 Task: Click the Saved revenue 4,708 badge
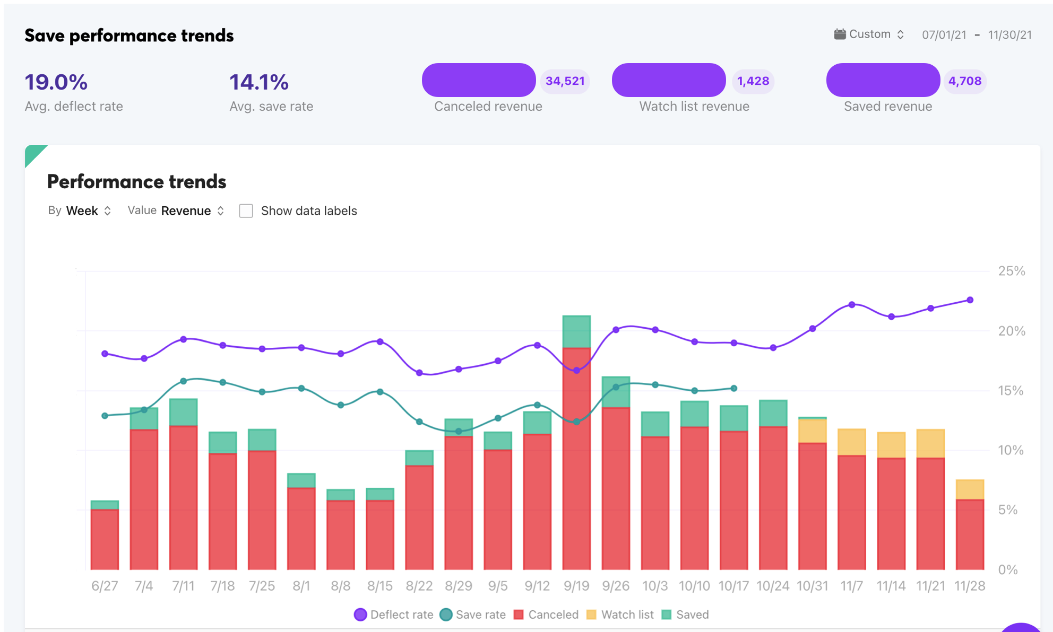click(x=964, y=81)
